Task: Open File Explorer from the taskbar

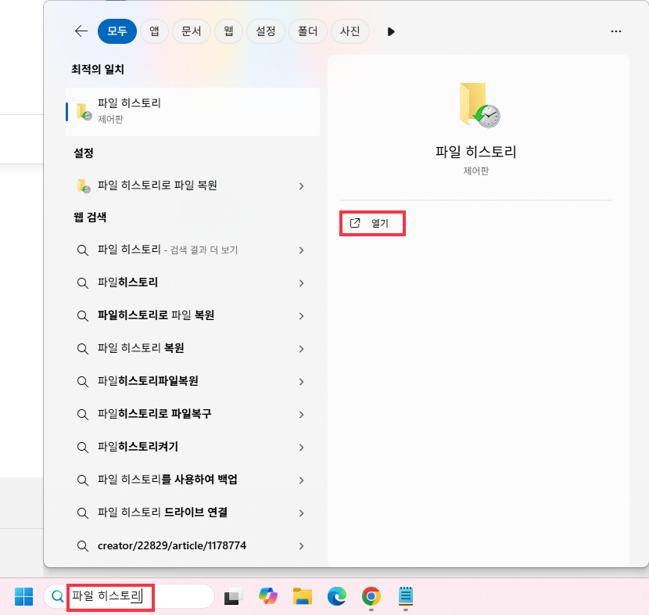Action: click(x=303, y=596)
